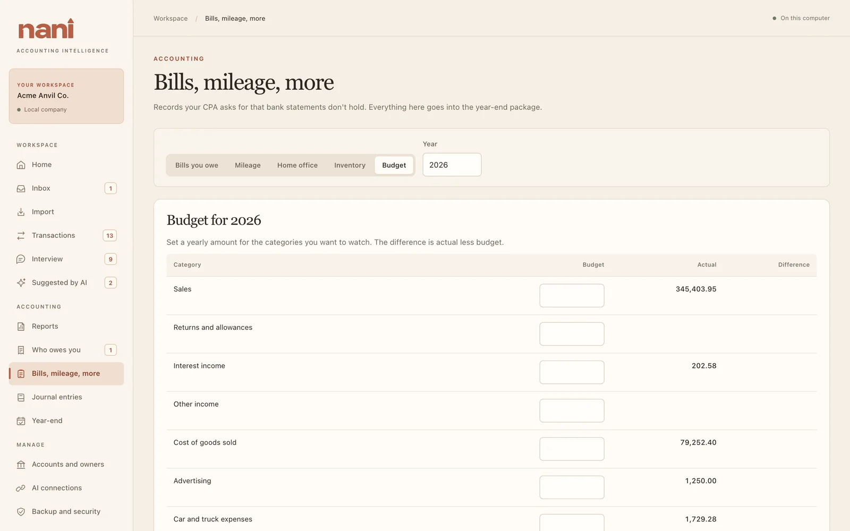This screenshot has width=850, height=531.
Task: Click the Inbox badge showing 1
Action: pos(110,189)
